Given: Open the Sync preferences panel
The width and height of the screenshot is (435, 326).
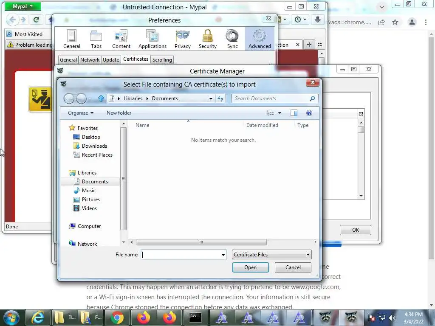Looking at the screenshot, I should [232, 39].
